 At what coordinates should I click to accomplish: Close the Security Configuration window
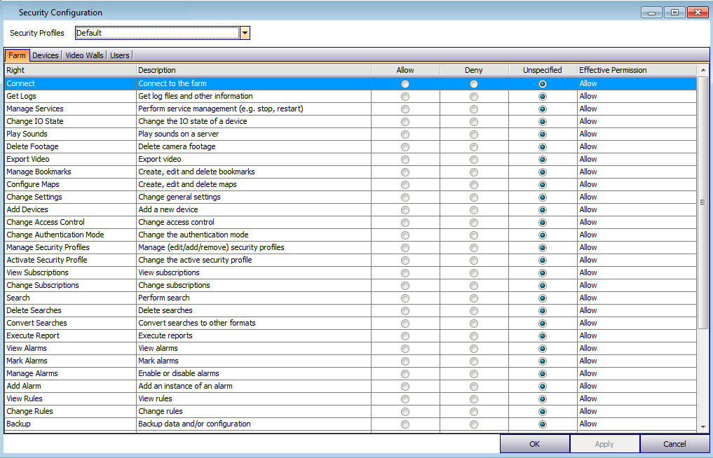(698, 13)
